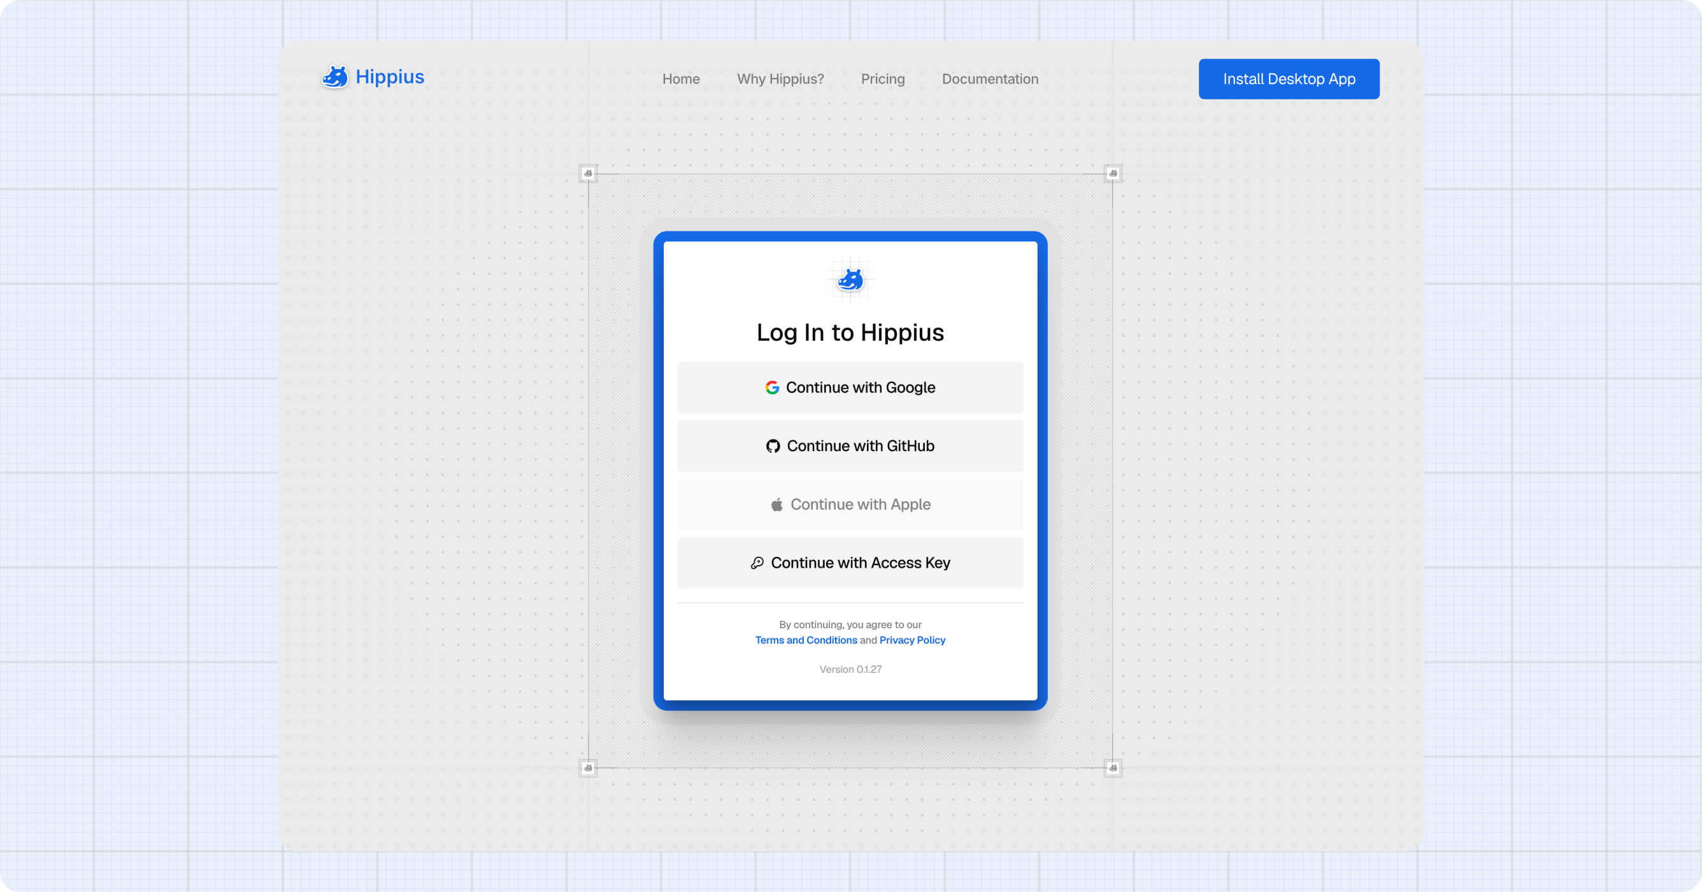Image resolution: width=1702 pixels, height=892 pixels.
Task: Open the Terms and Conditions link
Action: pyautogui.click(x=805, y=640)
